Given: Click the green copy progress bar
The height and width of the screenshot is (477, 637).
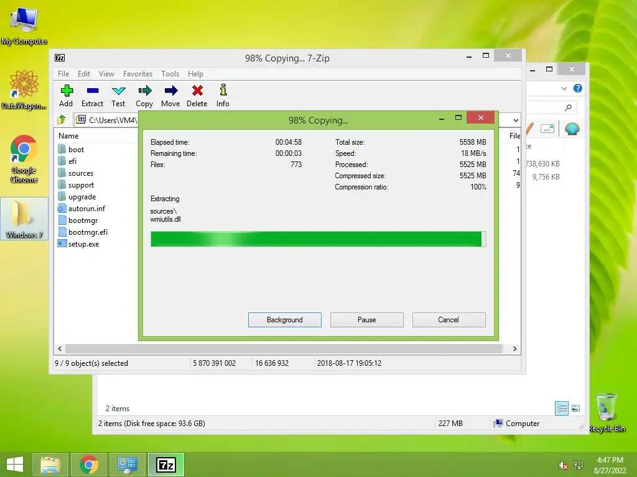Looking at the screenshot, I should 318,239.
